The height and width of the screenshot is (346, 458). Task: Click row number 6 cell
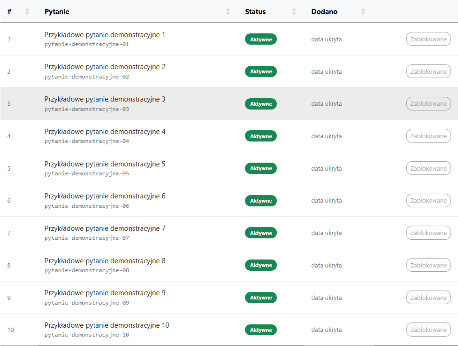point(9,201)
